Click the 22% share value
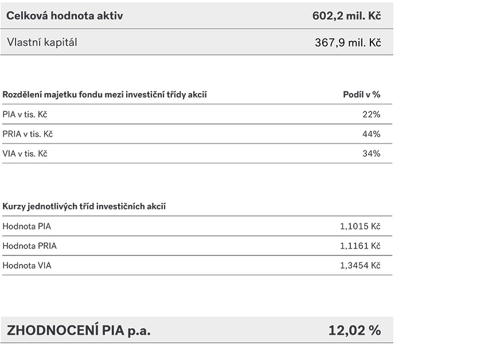The height and width of the screenshot is (345, 496). [371, 115]
